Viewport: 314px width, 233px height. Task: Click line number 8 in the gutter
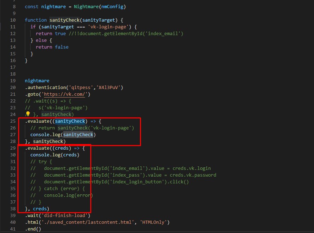coord(14,7)
